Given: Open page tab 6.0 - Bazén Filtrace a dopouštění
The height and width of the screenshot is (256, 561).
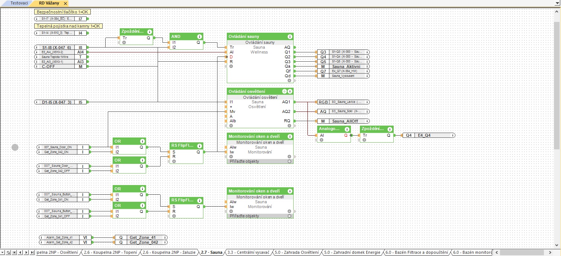Looking at the screenshot, I should (417, 253).
